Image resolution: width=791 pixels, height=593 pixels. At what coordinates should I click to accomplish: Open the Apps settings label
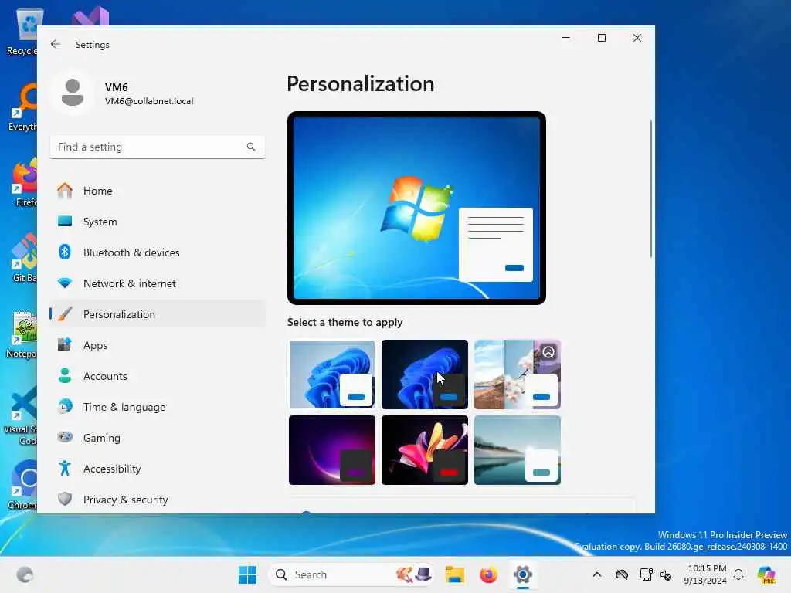[95, 345]
